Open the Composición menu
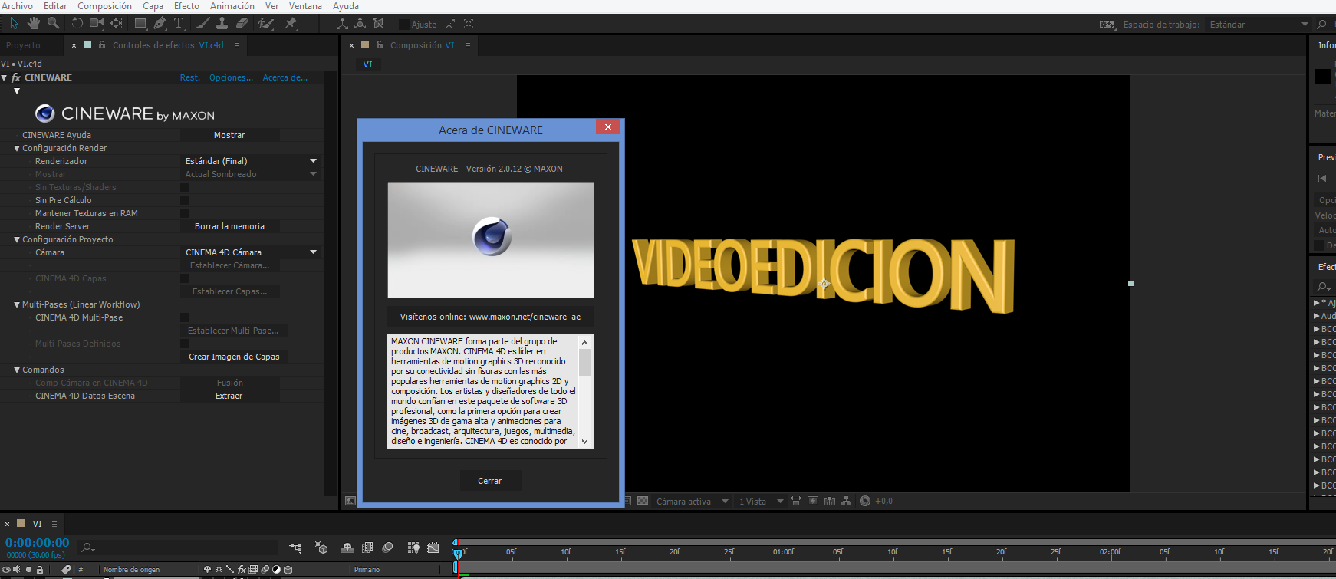 point(104,6)
